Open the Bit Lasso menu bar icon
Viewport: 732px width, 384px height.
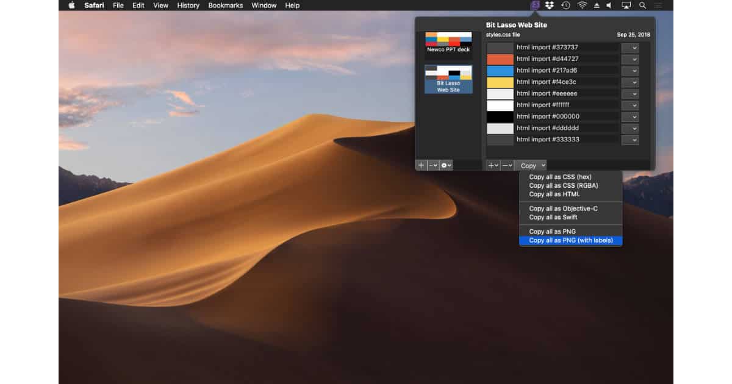click(535, 5)
